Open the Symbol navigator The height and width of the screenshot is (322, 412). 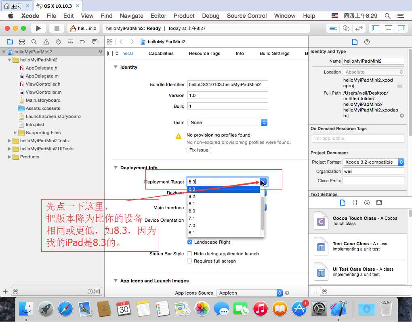(22, 42)
